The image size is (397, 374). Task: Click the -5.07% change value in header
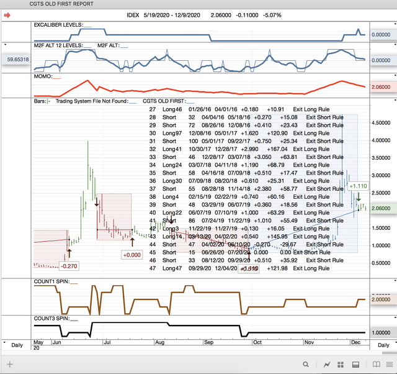click(x=272, y=15)
